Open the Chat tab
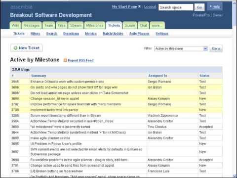The width and height of the screenshot is (237, 178). click(143, 25)
